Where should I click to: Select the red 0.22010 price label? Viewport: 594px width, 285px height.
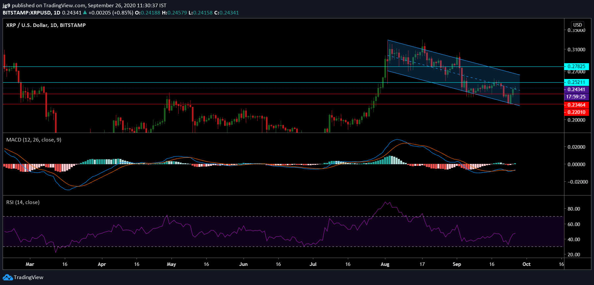pos(576,112)
